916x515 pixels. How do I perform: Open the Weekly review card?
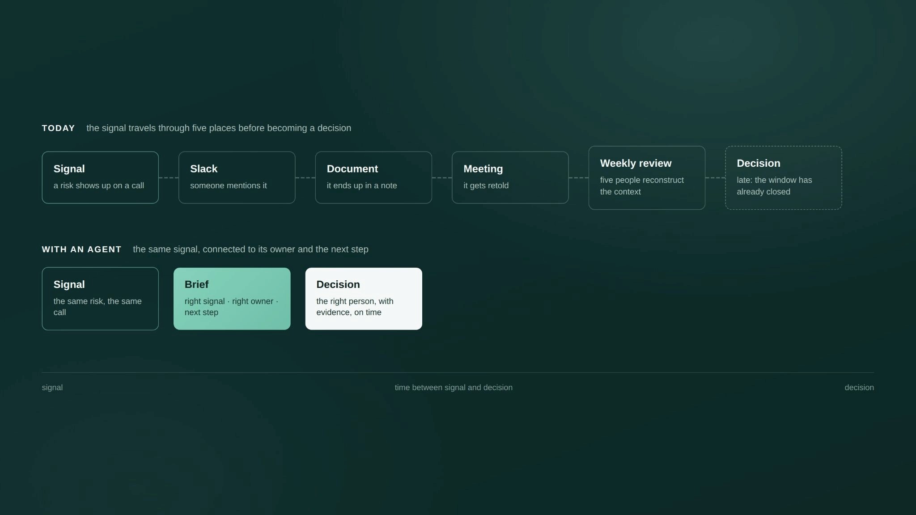click(647, 177)
